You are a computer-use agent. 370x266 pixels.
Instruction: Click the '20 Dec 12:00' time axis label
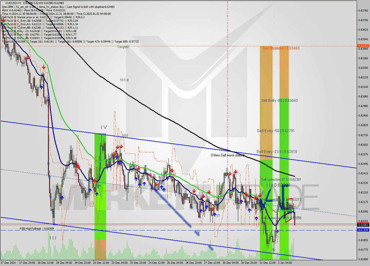[x=101, y=263]
